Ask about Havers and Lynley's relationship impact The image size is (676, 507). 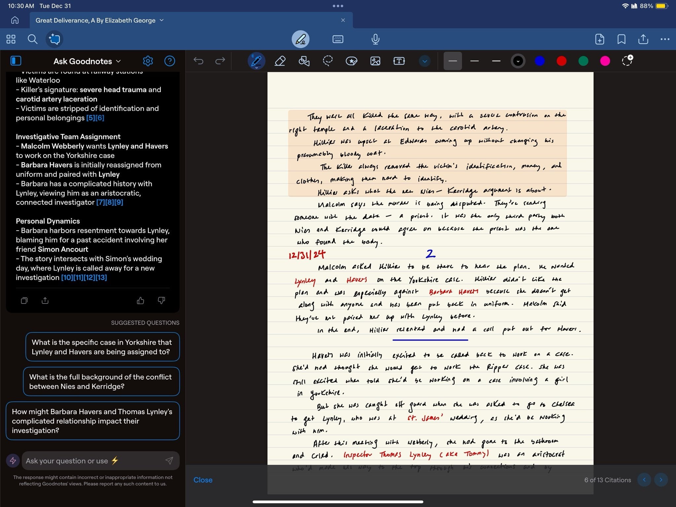click(x=93, y=421)
